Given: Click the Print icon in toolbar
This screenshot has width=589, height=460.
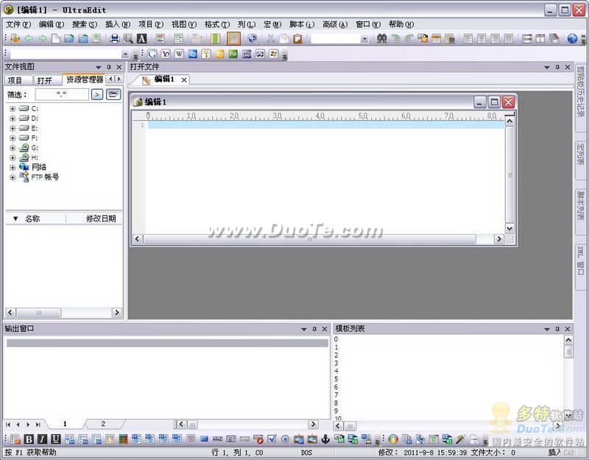Looking at the screenshot, I should [115, 39].
